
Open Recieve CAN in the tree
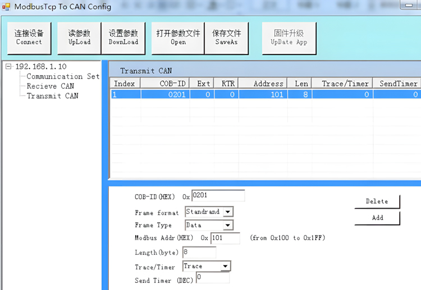click(50, 86)
